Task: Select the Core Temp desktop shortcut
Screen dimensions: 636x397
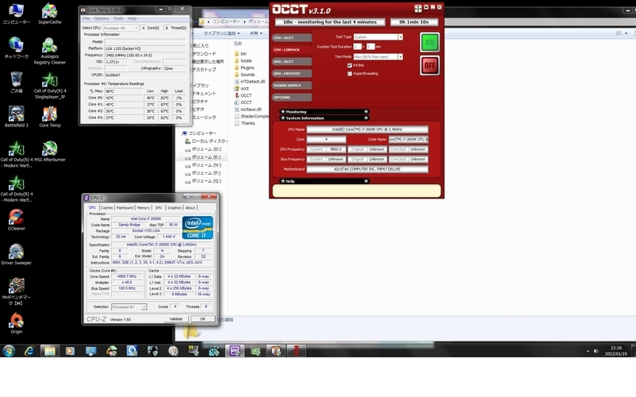Action: tap(49, 117)
